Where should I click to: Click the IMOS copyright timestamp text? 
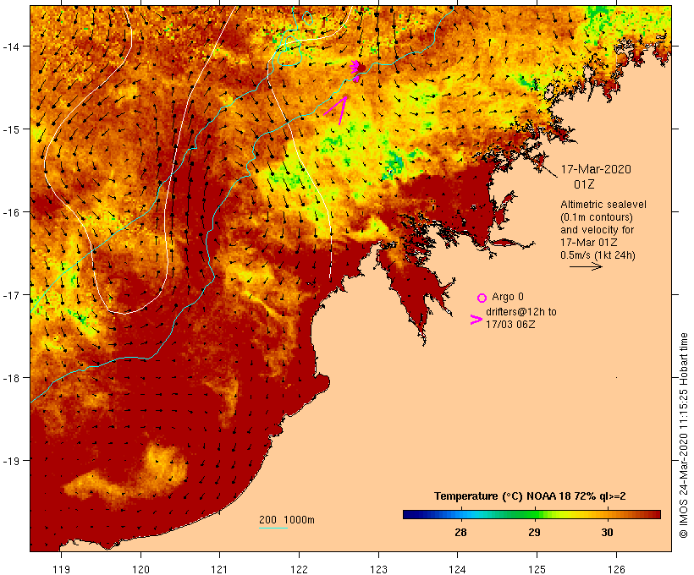(683, 435)
